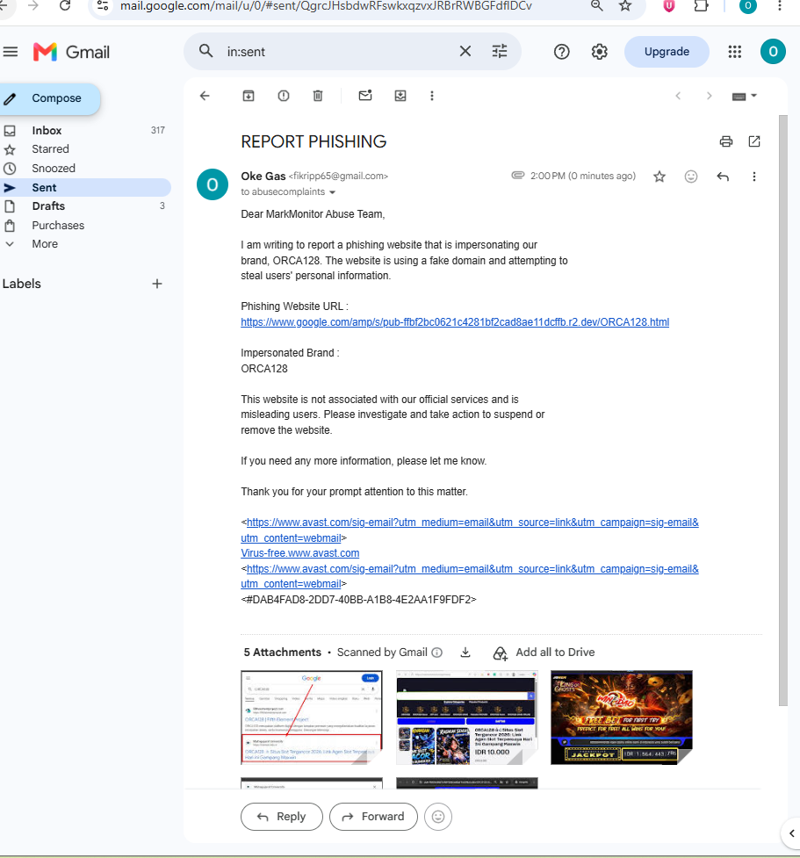Click the browser address bar URL
Image resolution: width=800 pixels, height=858 pixels.
[326, 6]
